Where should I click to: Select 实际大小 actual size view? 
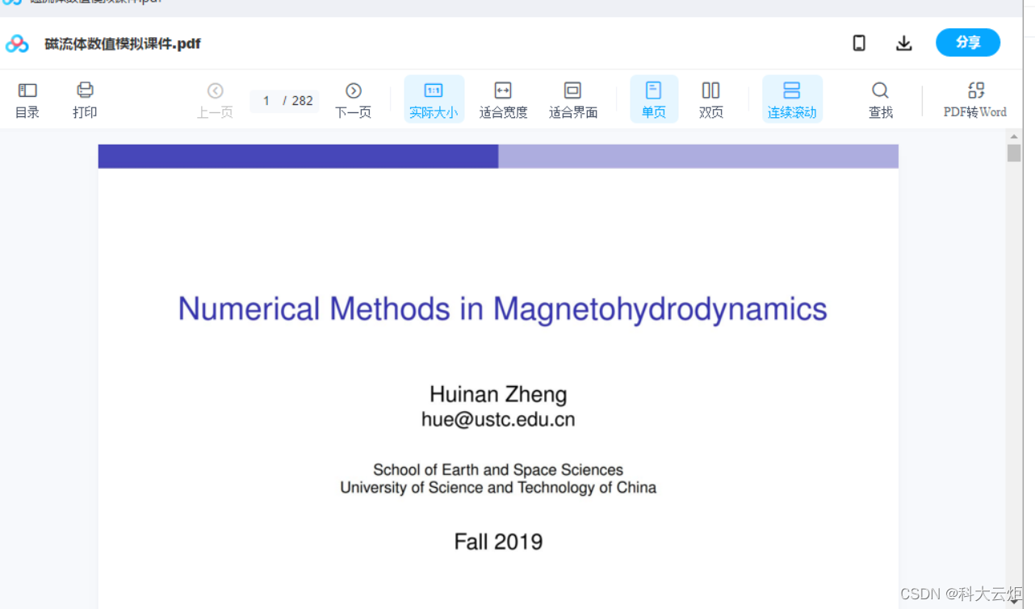tap(434, 99)
